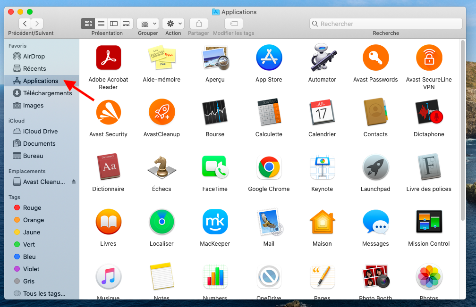Viewport: 476px width, 307px height.
Task: Switch to gallery view presentation
Action: pos(126,24)
